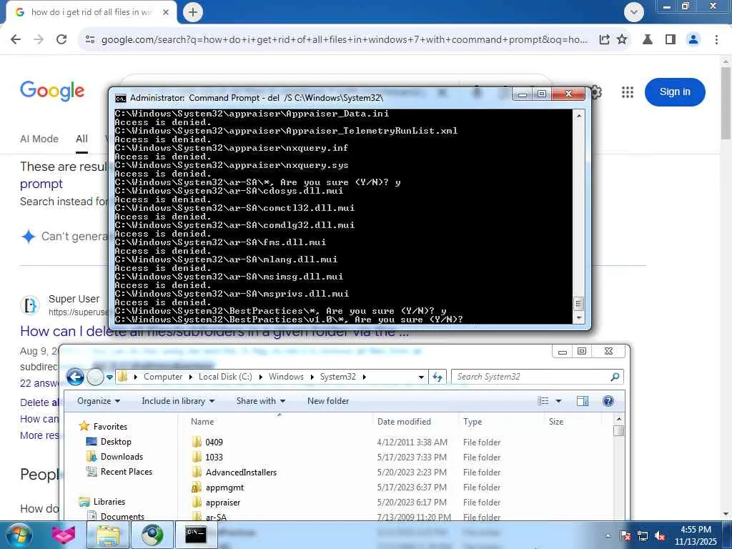Open the Windows Start button
The image size is (732, 549).
19,535
